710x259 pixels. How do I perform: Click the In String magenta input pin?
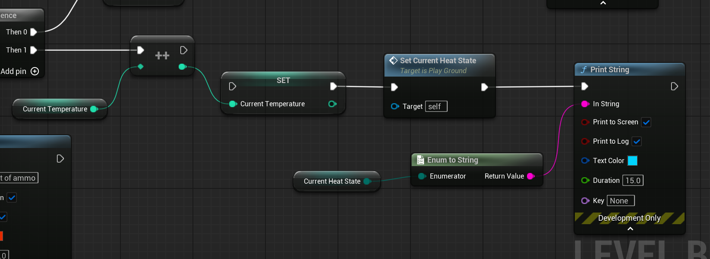[x=585, y=104]
